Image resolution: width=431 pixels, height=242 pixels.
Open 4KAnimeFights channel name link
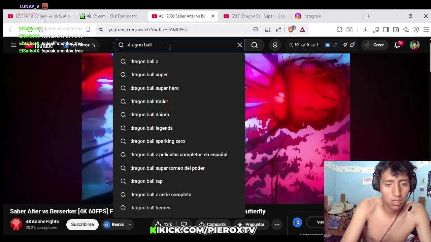click(x=42, y=221)
